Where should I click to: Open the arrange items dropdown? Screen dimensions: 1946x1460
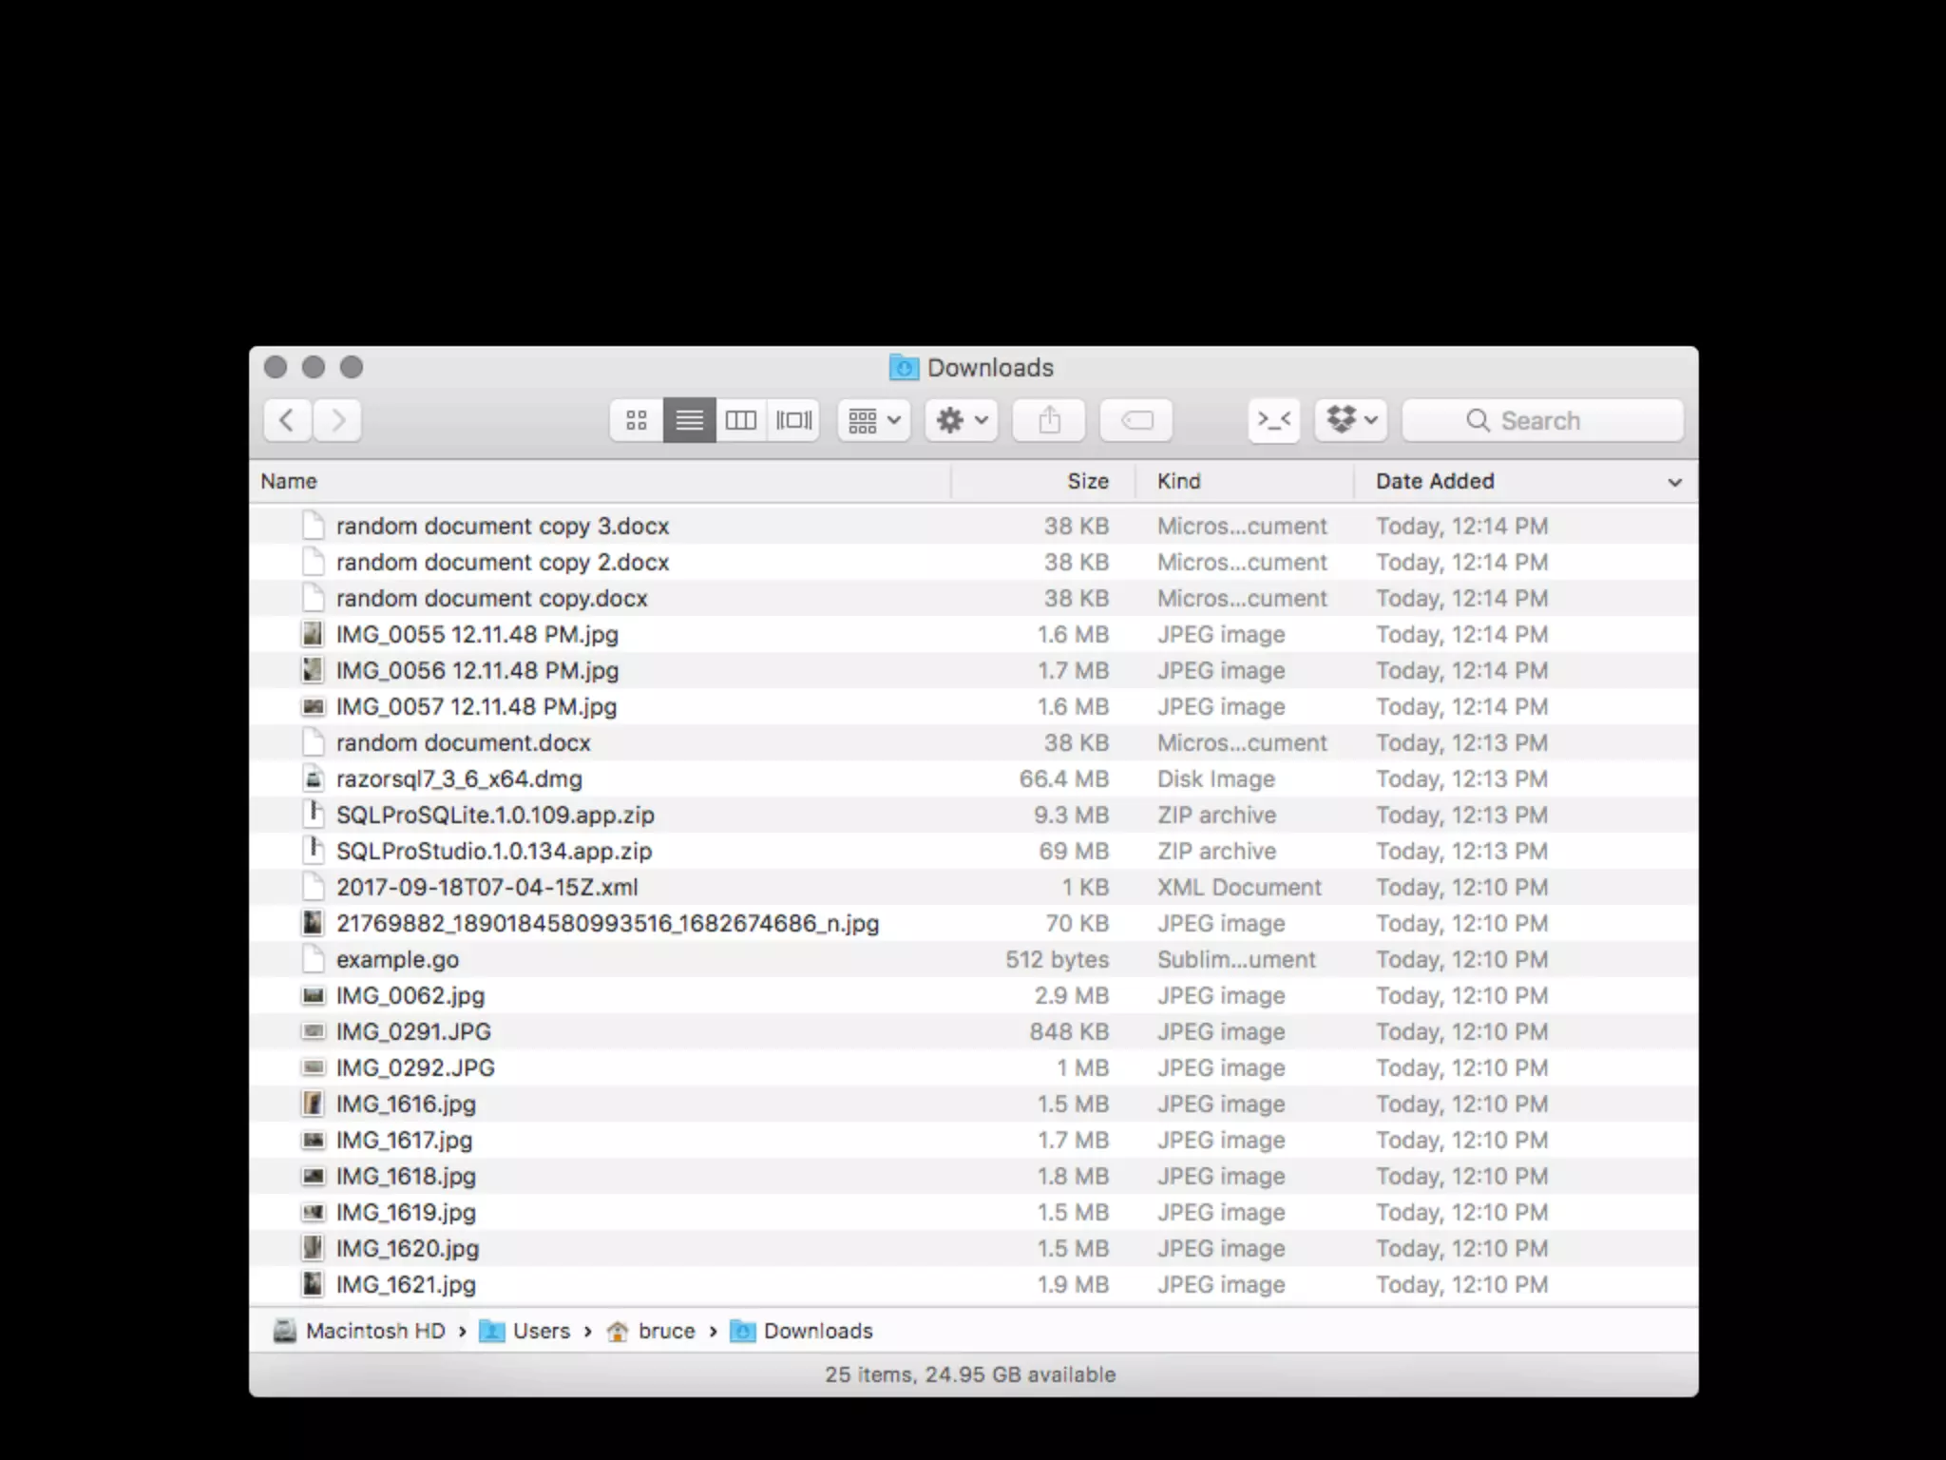point(874,420)
